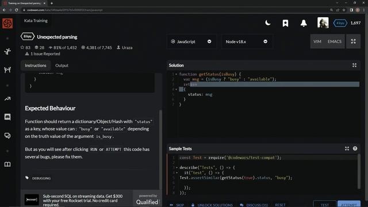Viewport: 368px width, 207px height.
Task: Click the RESET button
Action: pos(280,205)
